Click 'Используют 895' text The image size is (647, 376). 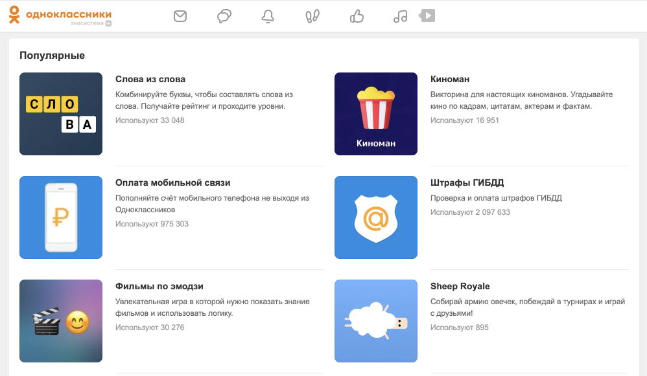pos(459,327)
